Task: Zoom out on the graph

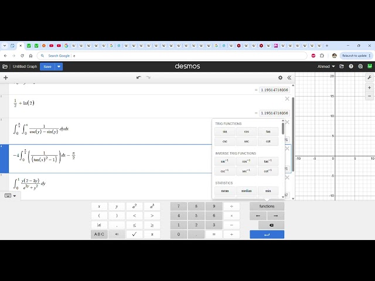Action: [369, 96]
